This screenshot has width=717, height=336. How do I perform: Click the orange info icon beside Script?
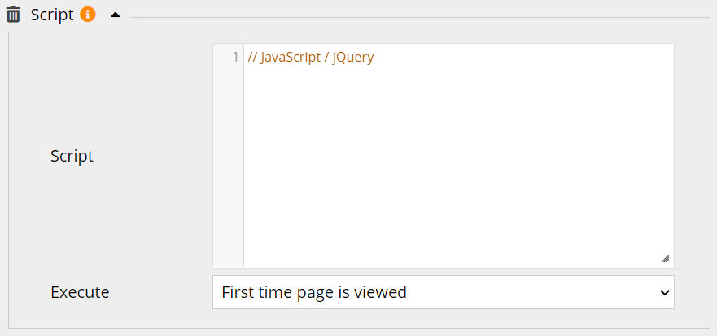pyautogui.click(x=88, y=15)
